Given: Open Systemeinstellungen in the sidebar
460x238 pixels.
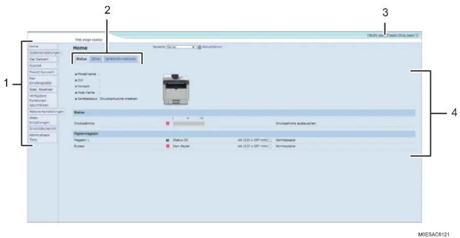Looking at the screenshot, I should [44, 53].
